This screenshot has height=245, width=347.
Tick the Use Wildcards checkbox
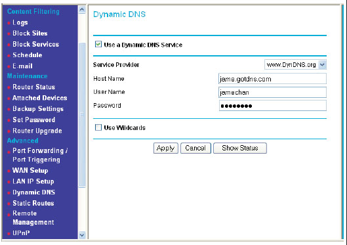[x=98, y=127]
